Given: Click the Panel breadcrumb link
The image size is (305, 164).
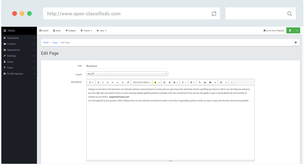Looking at the screenshot, I should (46, 43).
